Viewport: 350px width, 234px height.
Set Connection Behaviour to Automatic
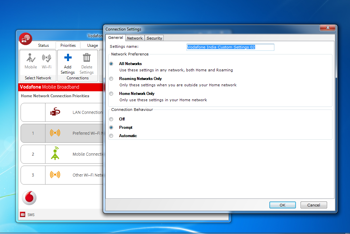click(x=111, y=136)
